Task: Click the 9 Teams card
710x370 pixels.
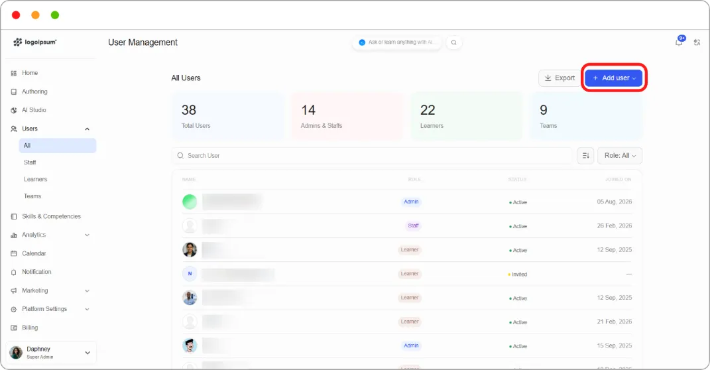Action: (587, 117)
